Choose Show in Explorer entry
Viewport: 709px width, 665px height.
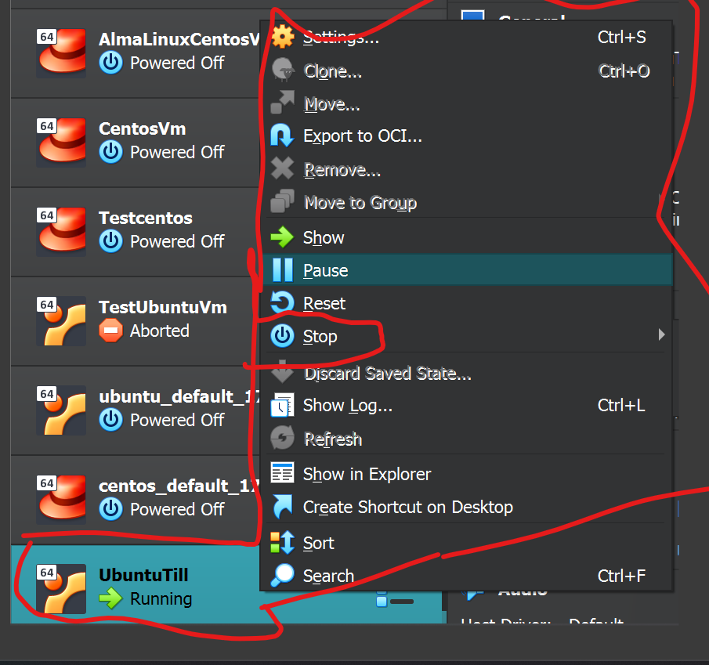click(x=467, y=474)
